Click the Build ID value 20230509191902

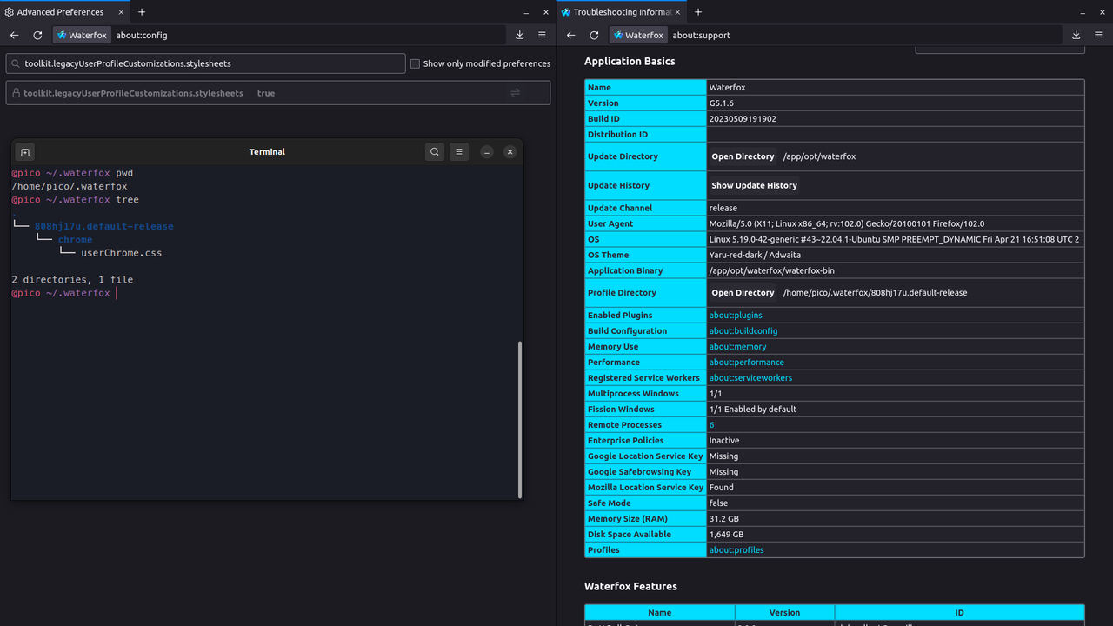coord(743,119)
